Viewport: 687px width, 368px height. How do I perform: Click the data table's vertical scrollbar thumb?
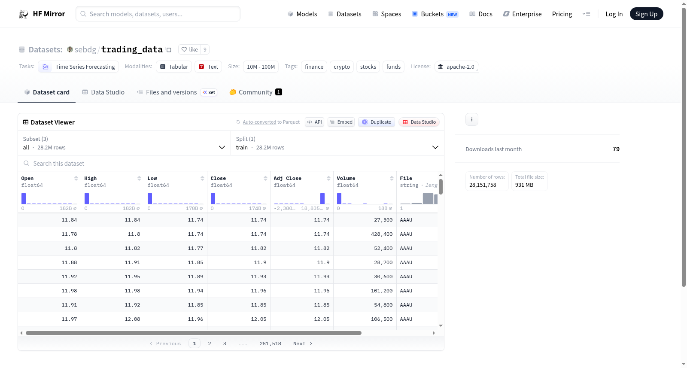point(441,187)
